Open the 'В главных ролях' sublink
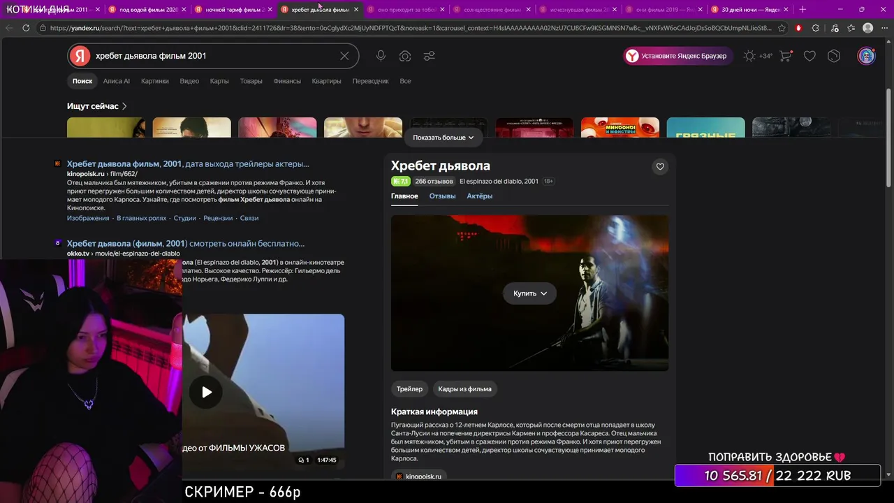This screenshot has width=894, height=503. click(142, 218)
